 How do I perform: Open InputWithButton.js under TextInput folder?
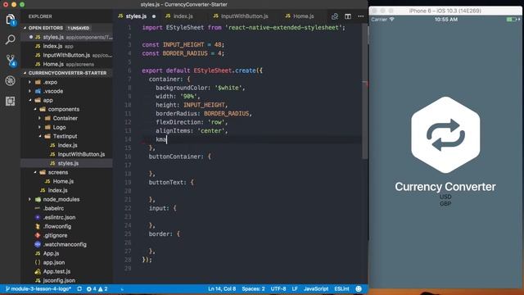[67, 154]
